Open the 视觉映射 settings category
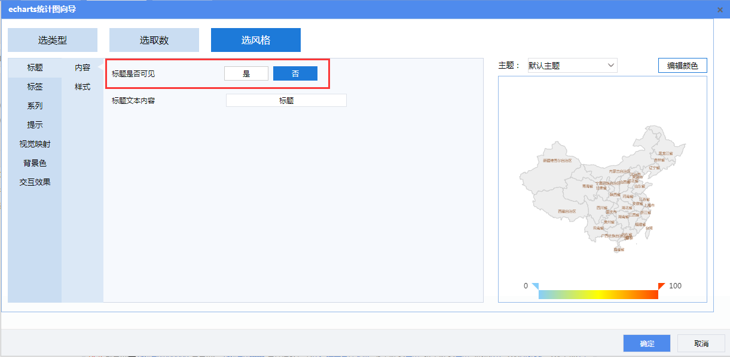730x357 pixels. pyautogui.click(x=35, y=144)
